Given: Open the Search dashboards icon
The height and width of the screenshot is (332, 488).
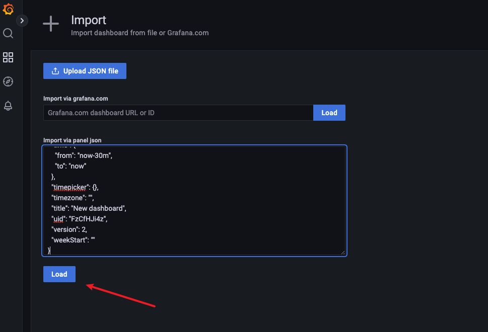Looking at the screenshot, I should click(8, 33).
